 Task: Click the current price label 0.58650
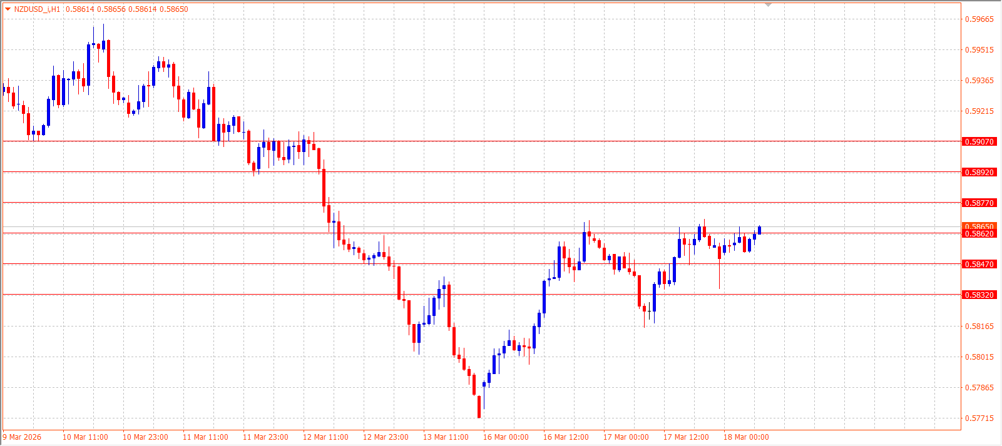point(979,226)
